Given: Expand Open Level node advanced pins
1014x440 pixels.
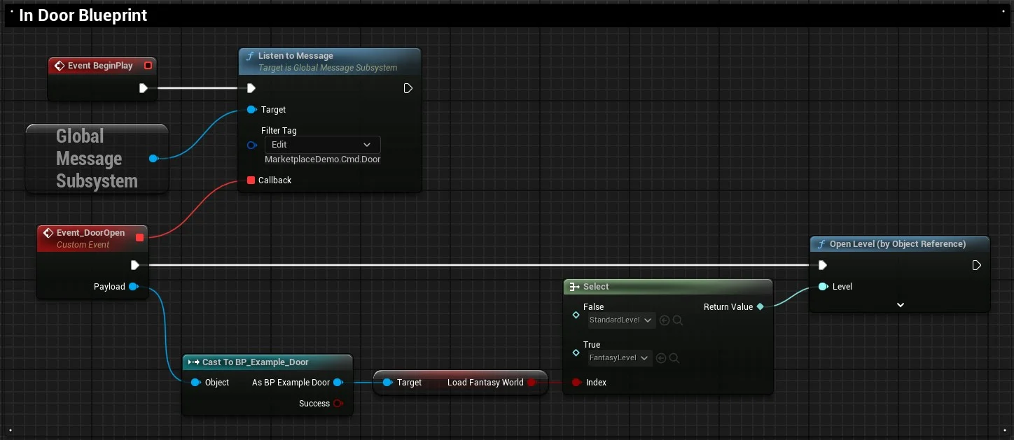Looking at the screenshot, I should pos(901,305).
